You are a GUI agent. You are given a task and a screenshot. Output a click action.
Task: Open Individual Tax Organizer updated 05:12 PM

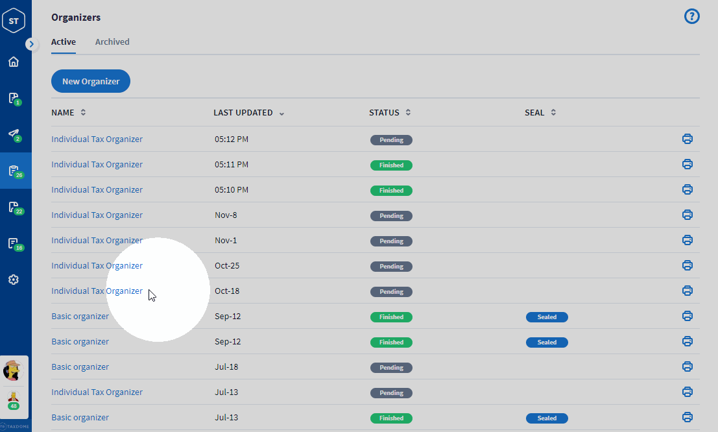point(97,139)
